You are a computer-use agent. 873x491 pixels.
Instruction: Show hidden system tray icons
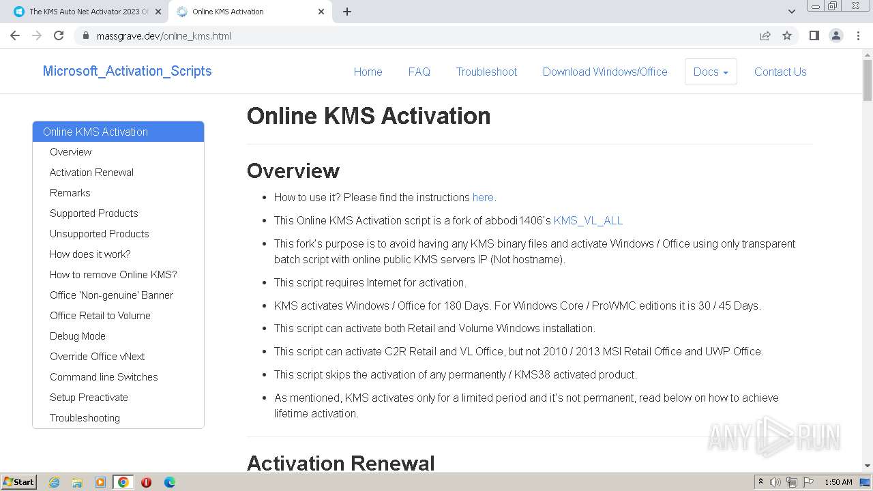point(760,482)
